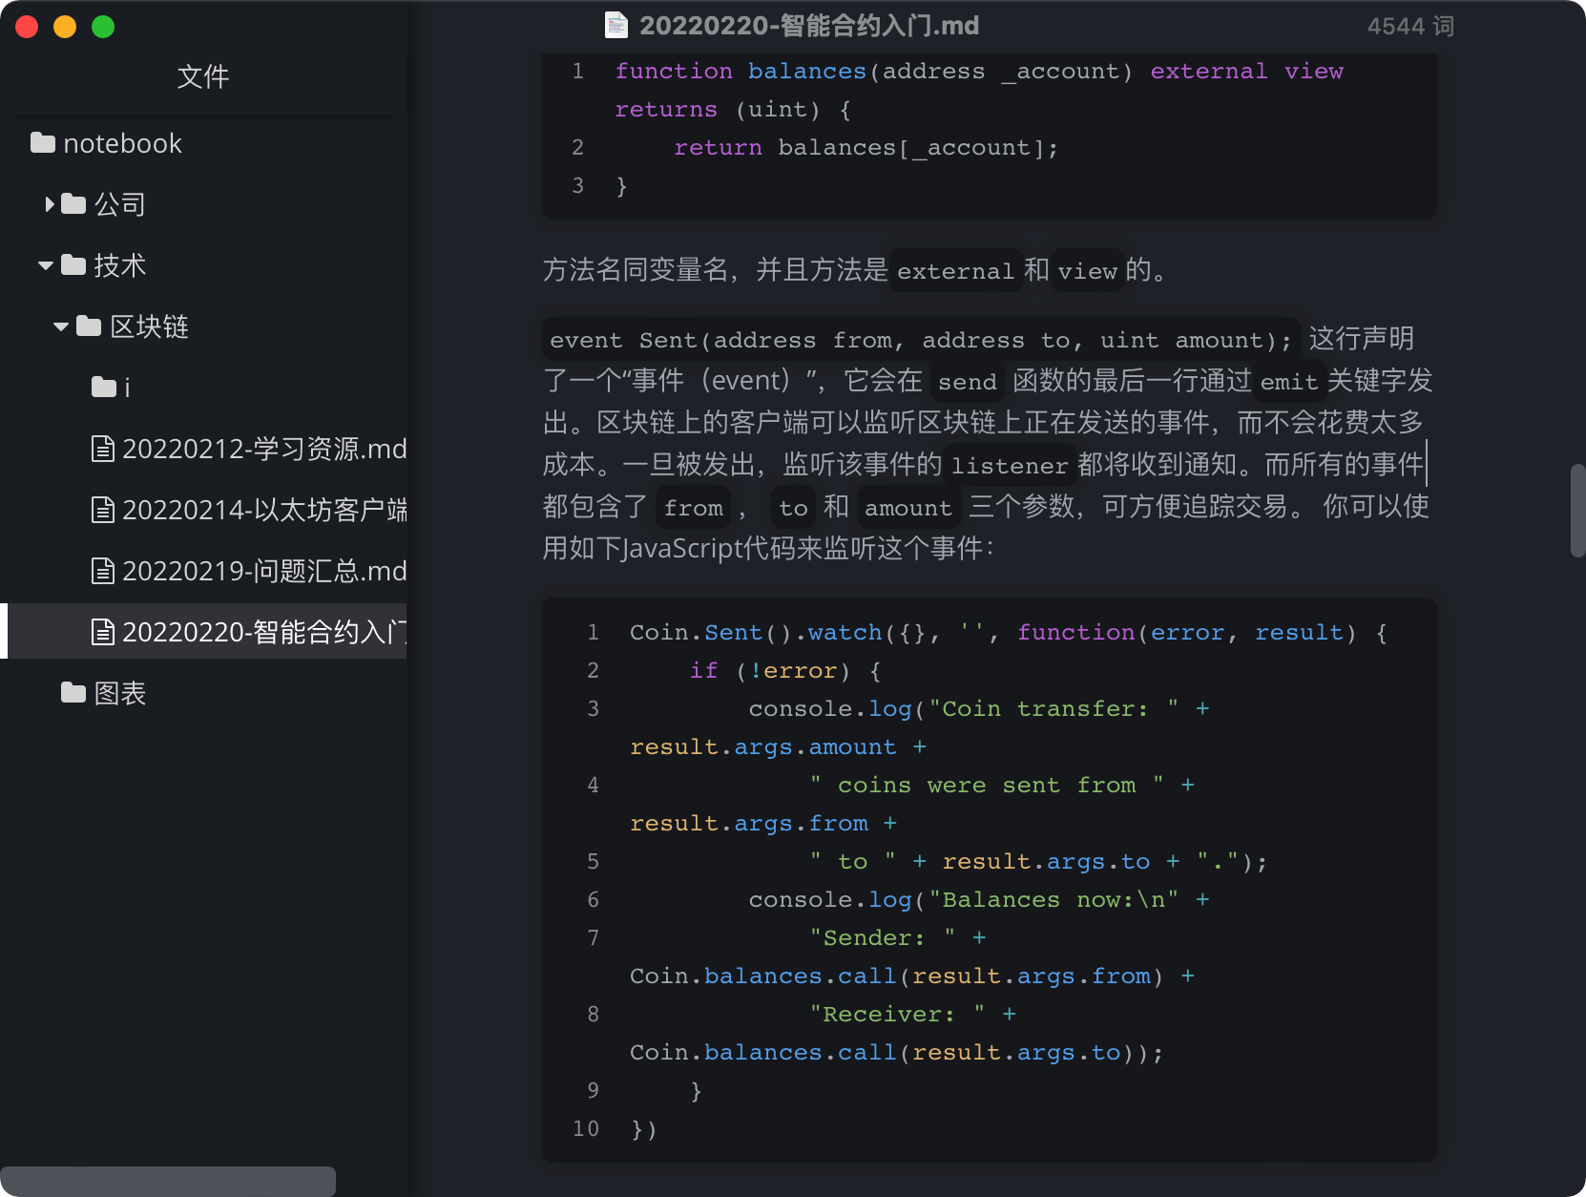The width and height of the screenshot is (1586, 1197).
Task: Open the 图表 folder
Action: pyautogui.click(x=120, y=692)
